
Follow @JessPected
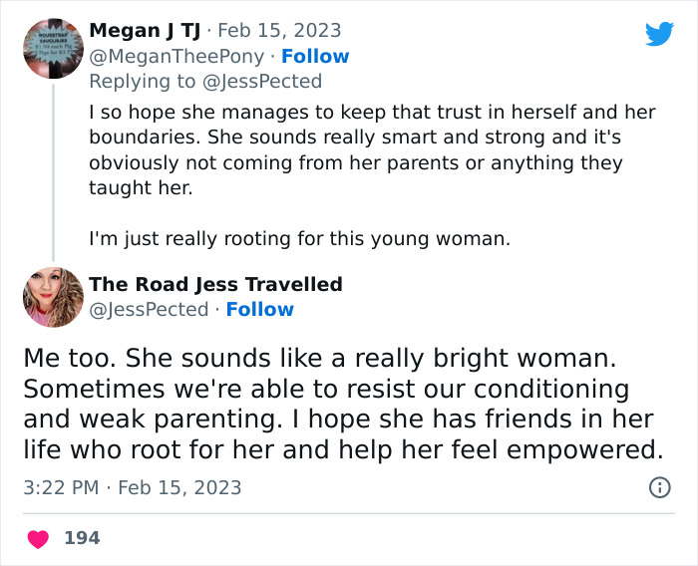tap(259, 310)
